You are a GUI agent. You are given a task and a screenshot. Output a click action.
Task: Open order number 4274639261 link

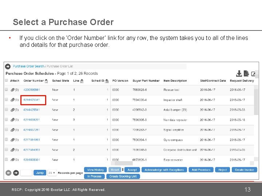[31, 120]
